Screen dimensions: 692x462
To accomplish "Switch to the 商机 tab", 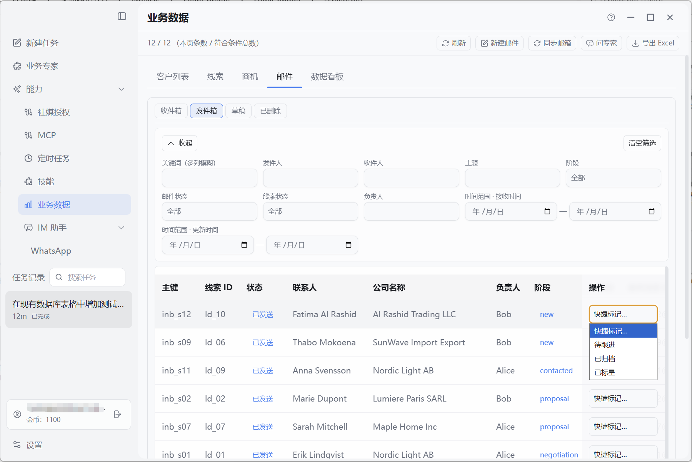I will pos(250,77).
